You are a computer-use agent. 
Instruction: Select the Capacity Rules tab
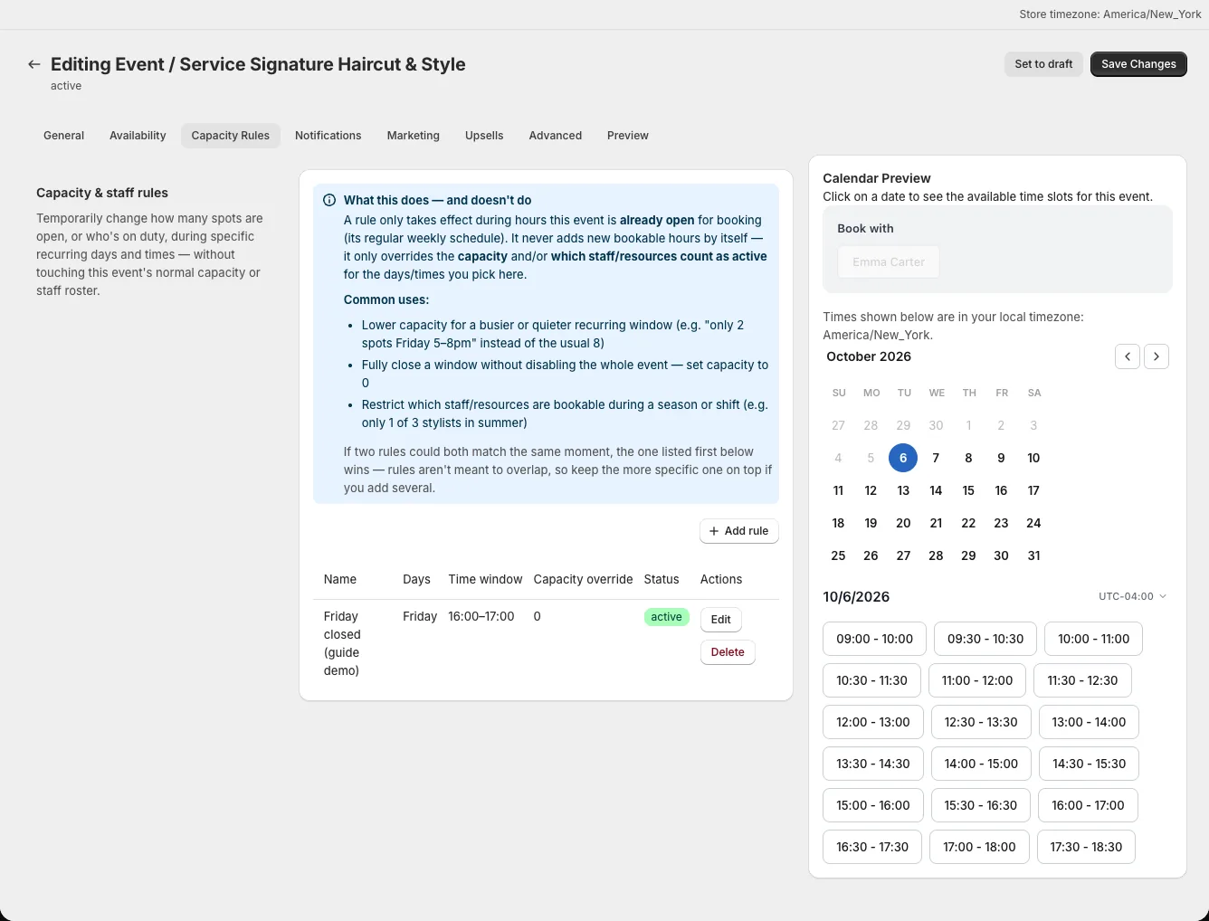click(231, 136)
